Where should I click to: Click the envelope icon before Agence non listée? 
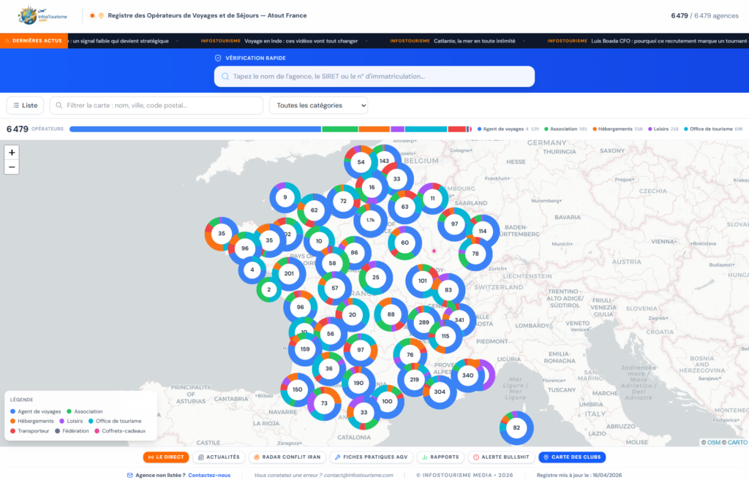(x=130, y=475)
